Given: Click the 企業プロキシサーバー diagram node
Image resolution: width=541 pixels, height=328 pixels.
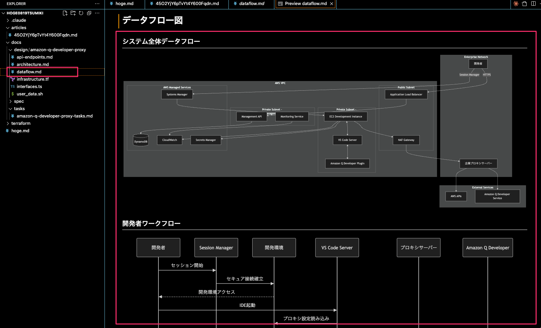Looking at the screenshot, I should [478, 163].
